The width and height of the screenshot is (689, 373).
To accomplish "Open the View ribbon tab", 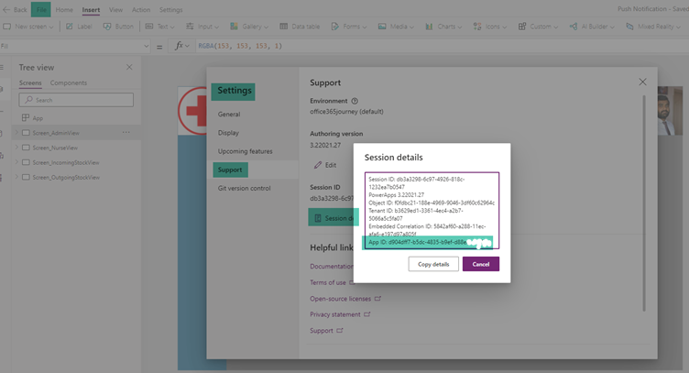I will [x=116, y=10].
